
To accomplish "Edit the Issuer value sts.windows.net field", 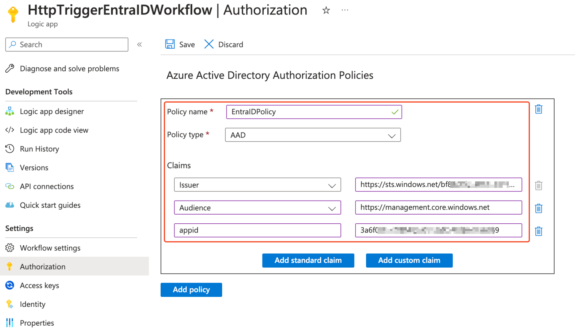I will (438, 185).
